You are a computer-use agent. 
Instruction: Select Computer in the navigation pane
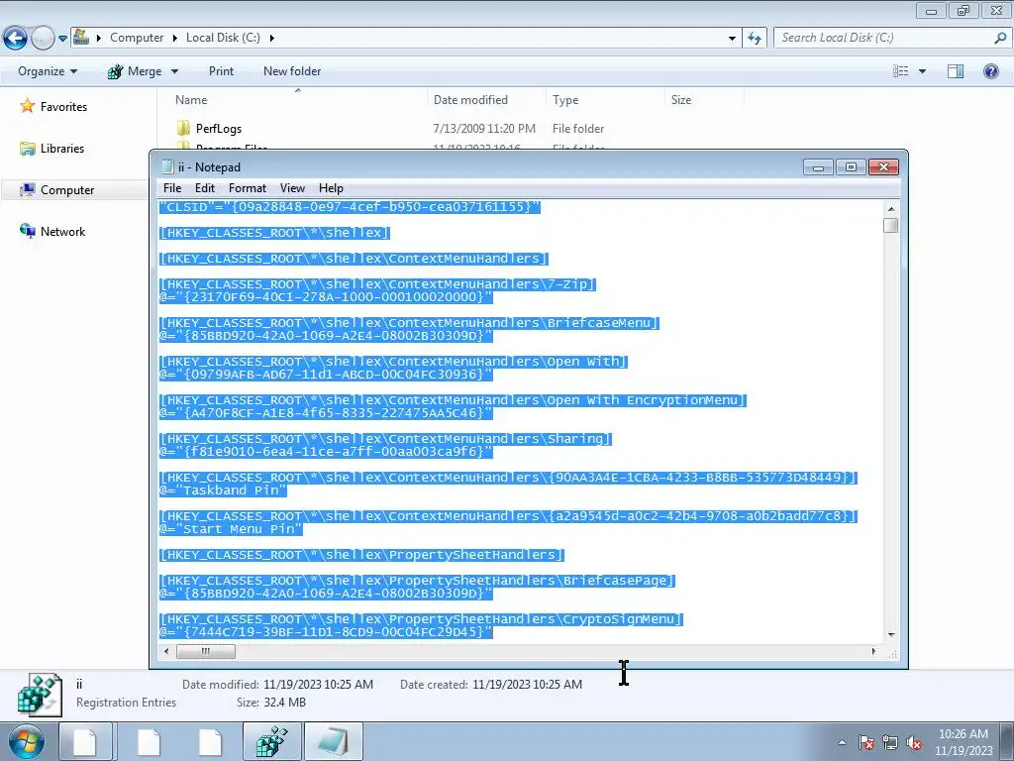(67, 189)
